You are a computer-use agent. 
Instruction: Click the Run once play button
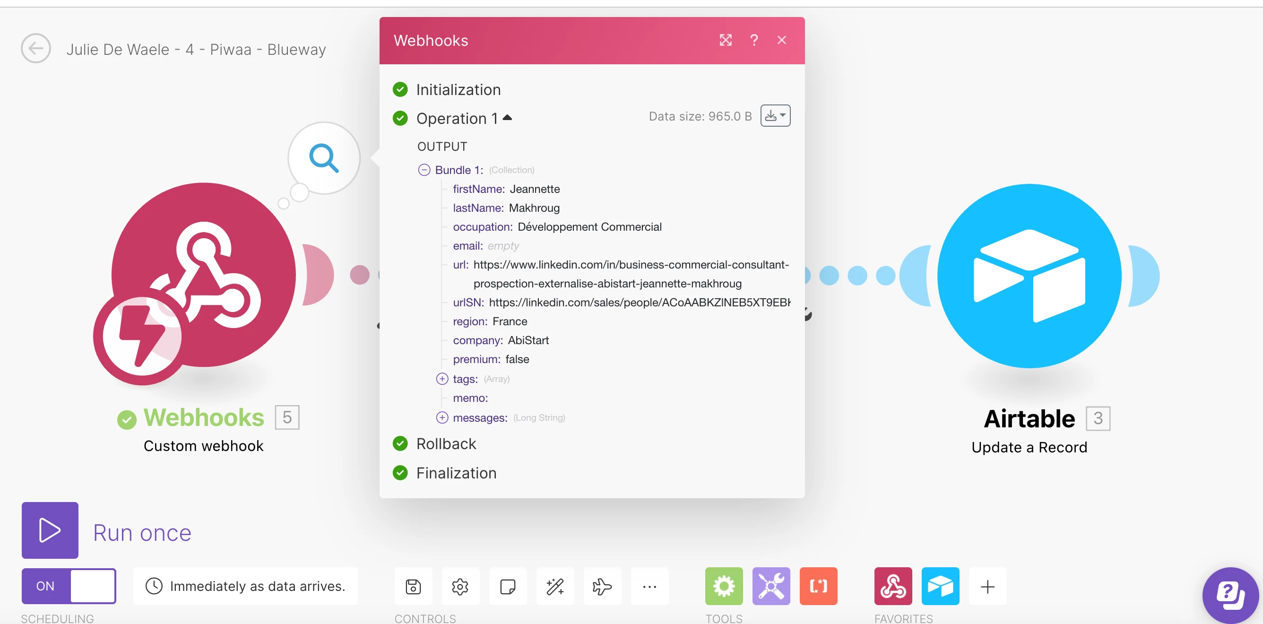50,530
